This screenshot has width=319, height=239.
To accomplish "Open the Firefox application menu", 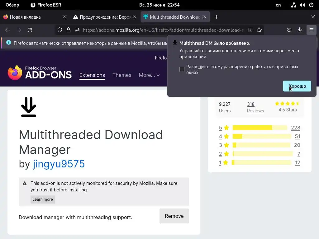I will click(312, 30).
